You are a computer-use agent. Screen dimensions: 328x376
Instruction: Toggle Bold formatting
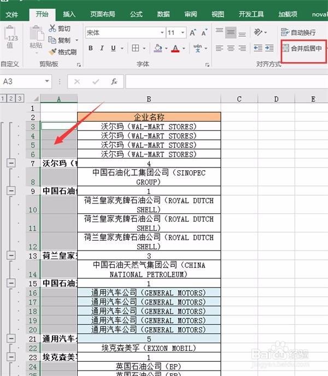pyautogui.click(x=91, y=48)
